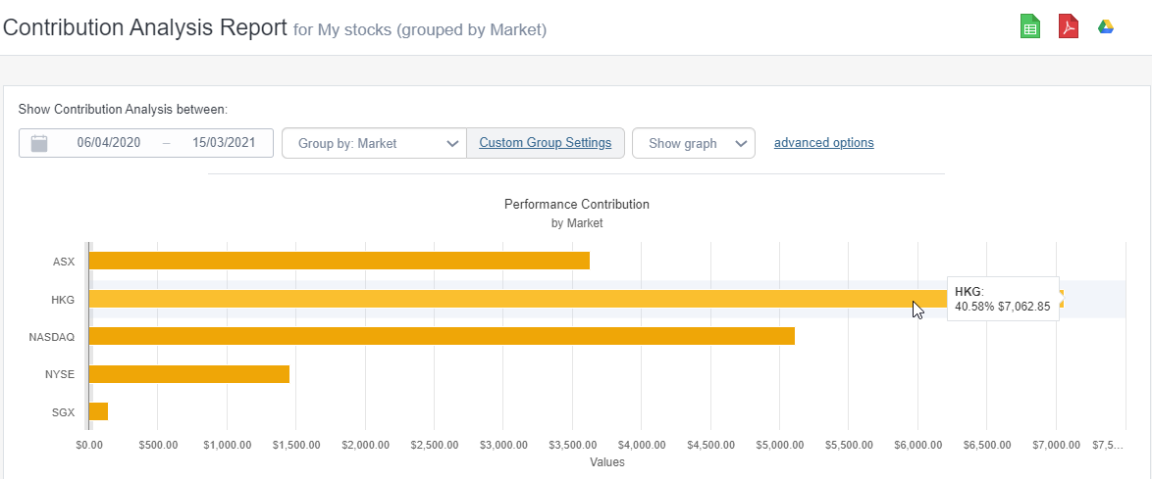
Task: Click the NASDAQ performance bar
Action: pos(442,336)
